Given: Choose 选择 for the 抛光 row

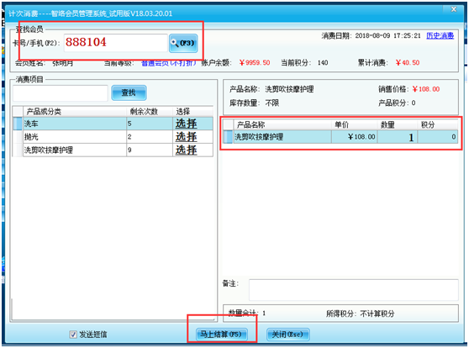Looking at the screenshot, I should pos(186,137).
